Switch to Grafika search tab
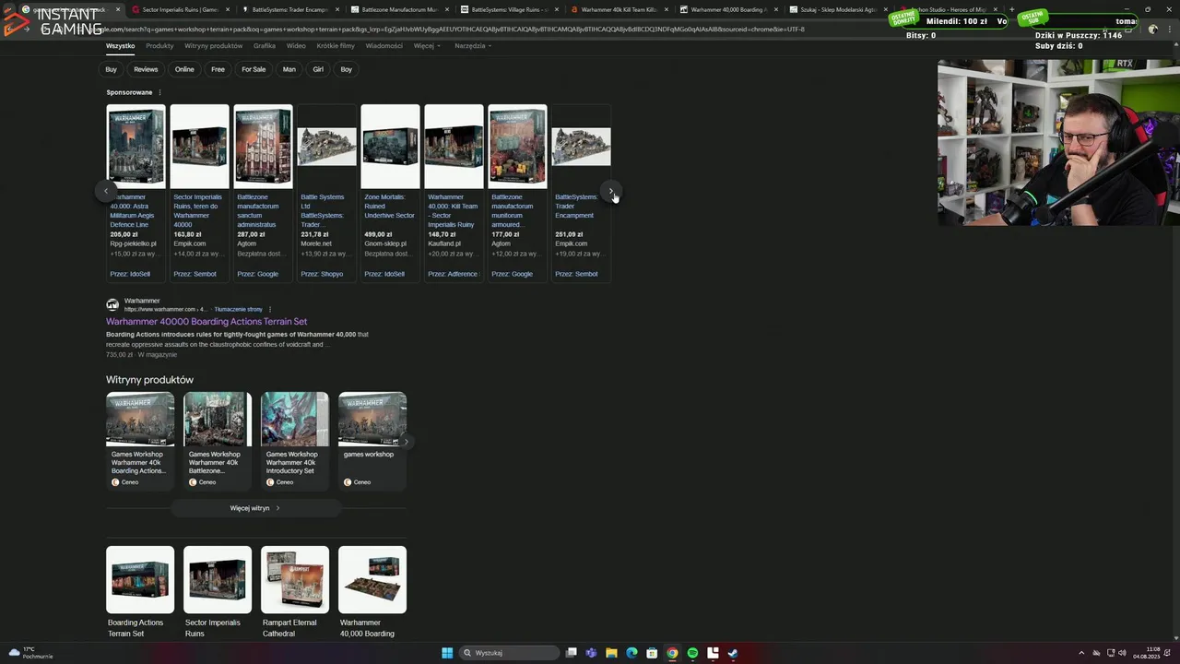The image size is (1180, 664). [265, 45]
